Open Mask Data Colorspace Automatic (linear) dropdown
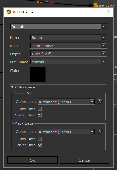 tap(66, 132)
